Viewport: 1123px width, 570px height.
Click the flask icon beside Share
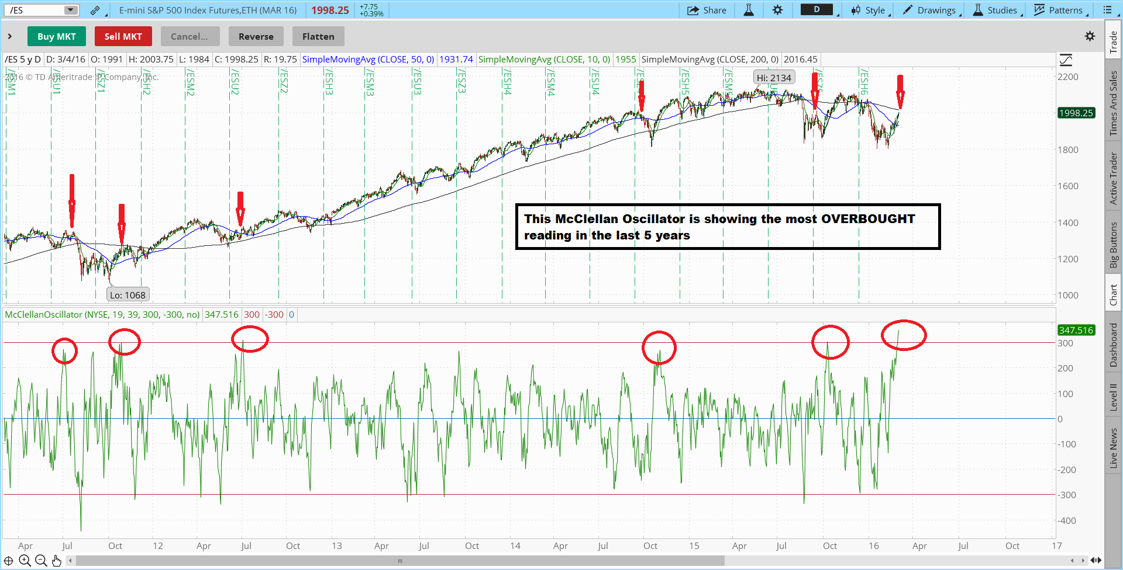[749, 10]
